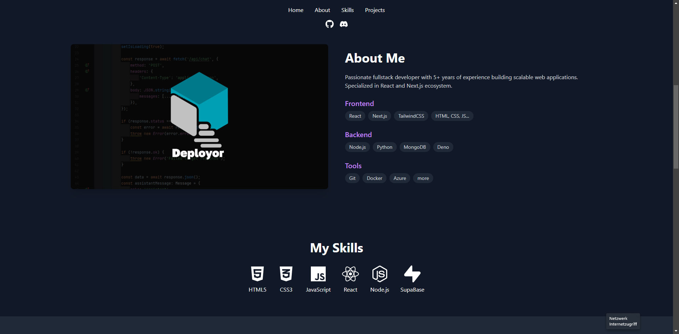Viewport: 679px width, 334px height.
Task: Click the 'Backend' section heading
Action: [x=358, y=135]
